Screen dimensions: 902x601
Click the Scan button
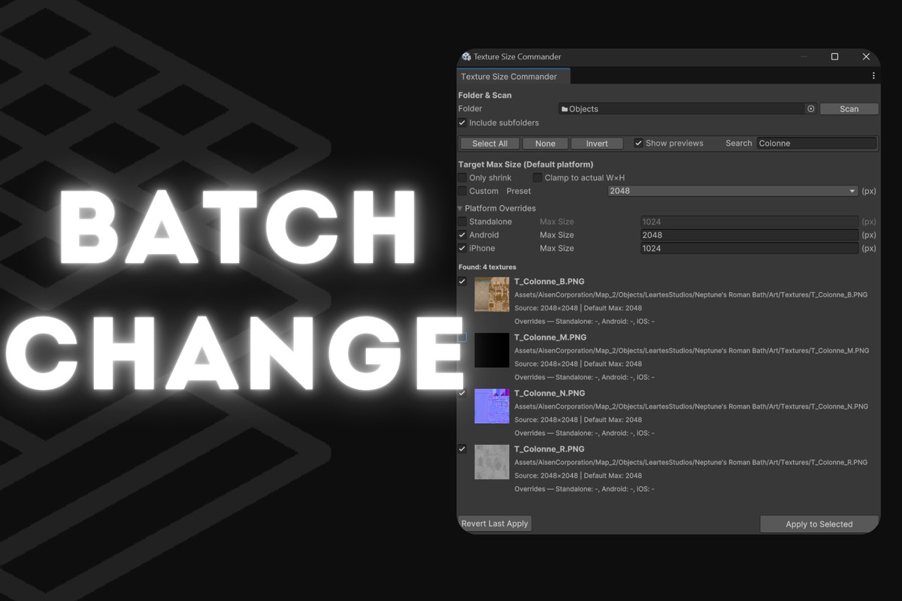[849, 109]
